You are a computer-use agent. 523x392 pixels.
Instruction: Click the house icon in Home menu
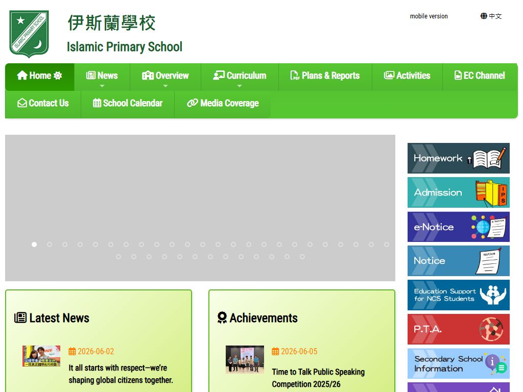coord(22,76)
